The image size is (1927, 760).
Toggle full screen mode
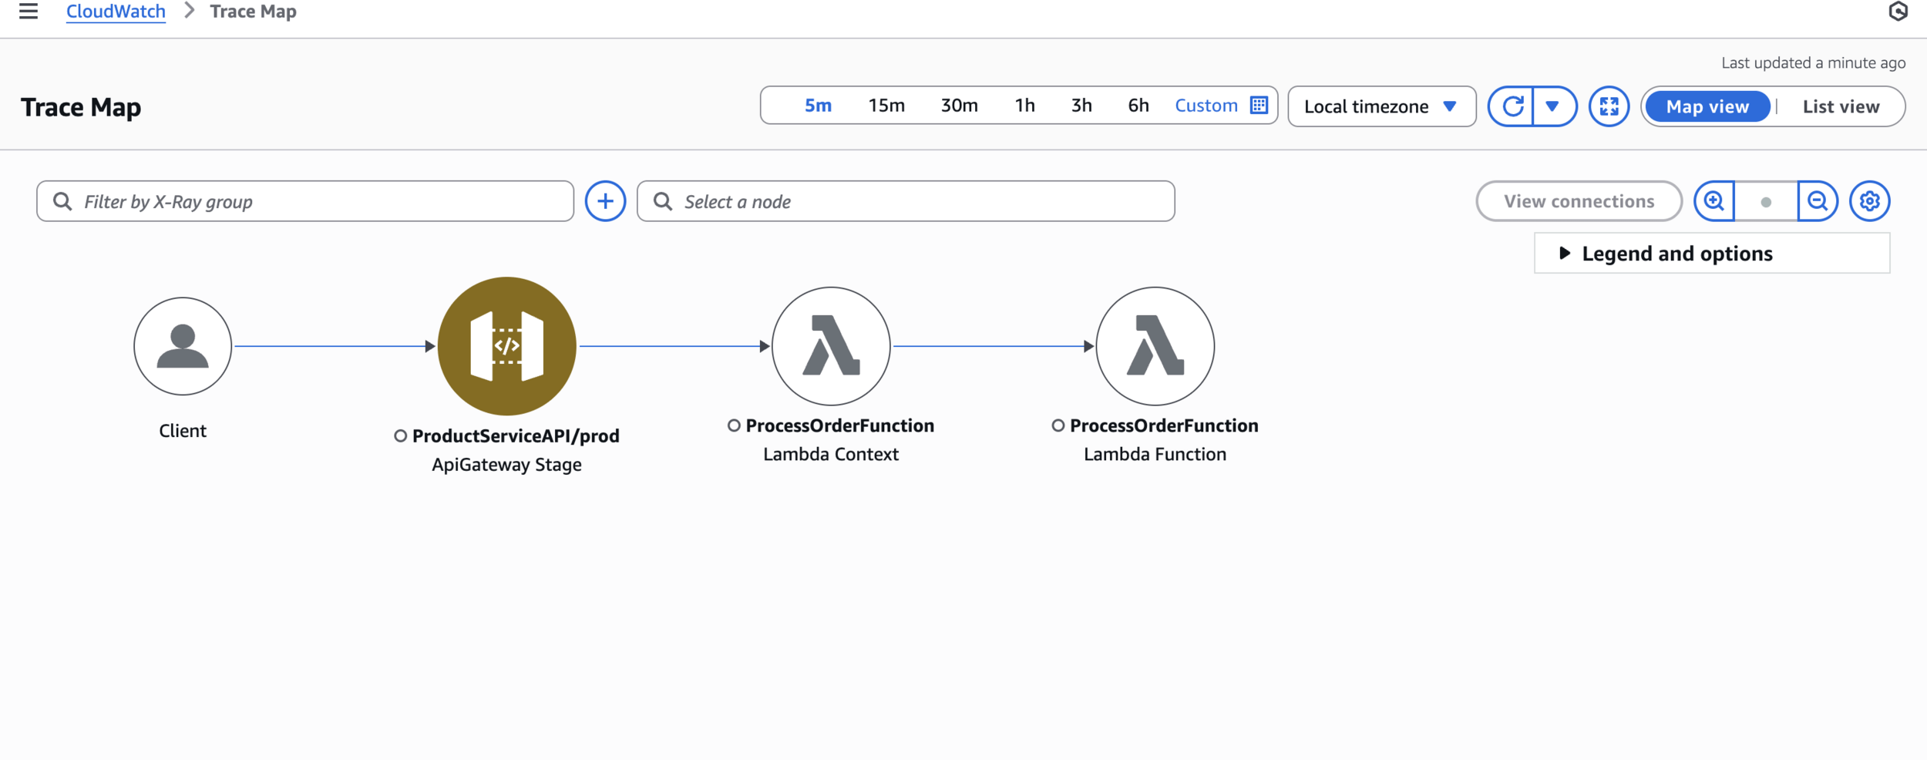(1609, 106)
